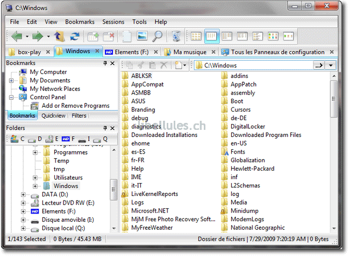This screenshot has height=256, width=349.
Task: Click the green Back arrow icon
Action: click(x=17, y=36)
